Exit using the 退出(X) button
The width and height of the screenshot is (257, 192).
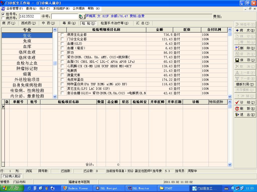pos(245,115)
